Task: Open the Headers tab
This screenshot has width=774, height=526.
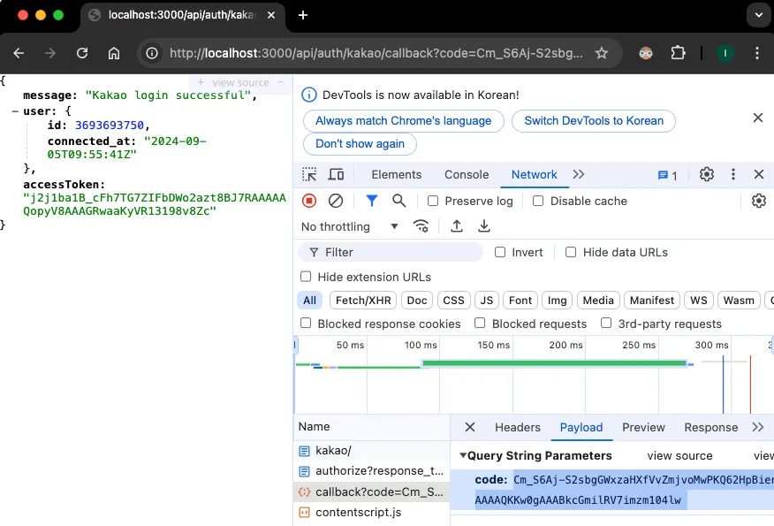Action: (517, 428)
